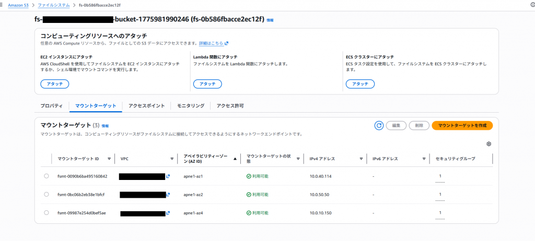
Task: Switch to the アクセスポイント tab
Action: [x=146, y=106]
